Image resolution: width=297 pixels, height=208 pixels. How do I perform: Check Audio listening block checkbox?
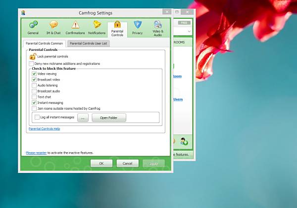(x=34, y=85)
